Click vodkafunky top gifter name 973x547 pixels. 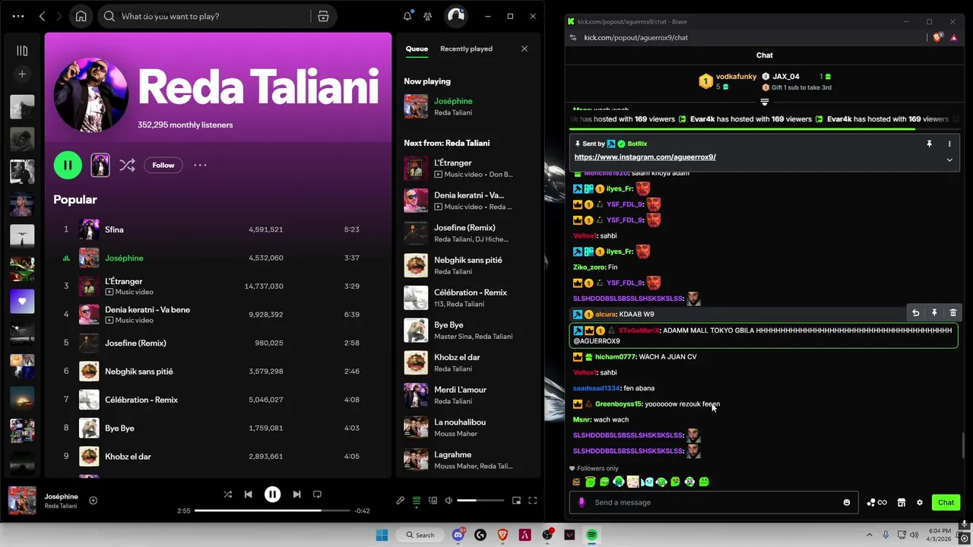tap(736, 76)
